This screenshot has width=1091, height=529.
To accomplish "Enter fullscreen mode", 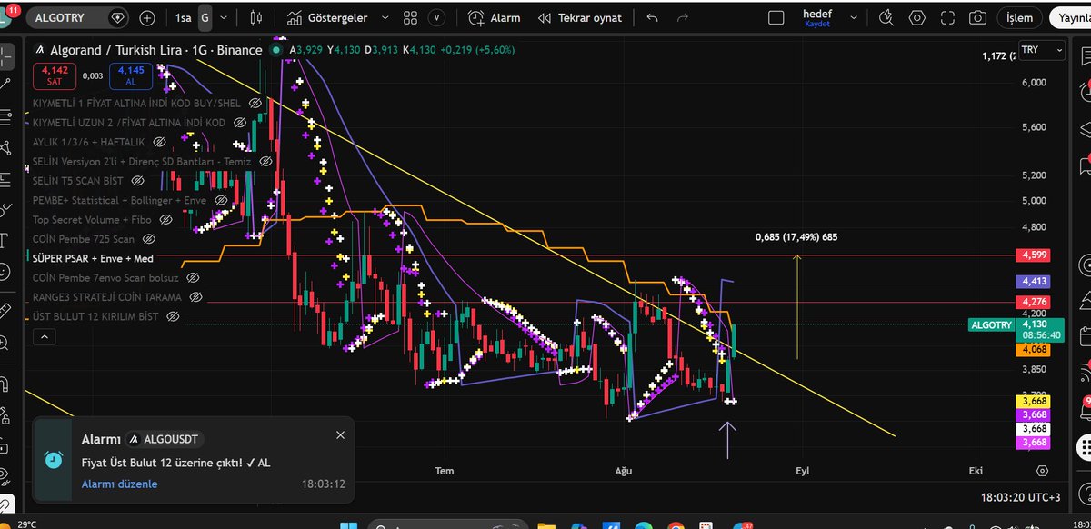I will [x=947, y=17].
